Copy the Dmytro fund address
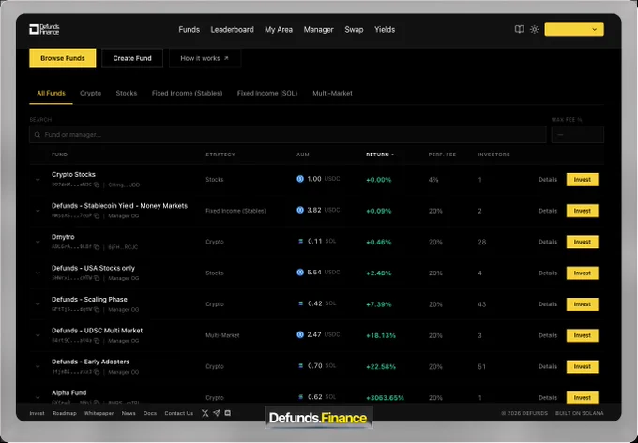Viewport: 638px width, 443px height. pyautogui.click(x=97, y=247)
